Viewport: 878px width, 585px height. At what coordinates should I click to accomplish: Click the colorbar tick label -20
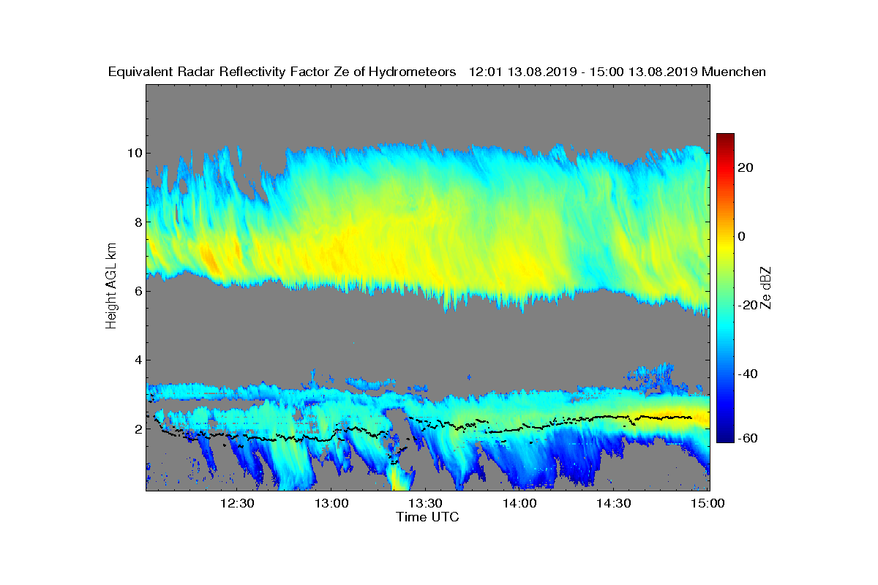(748, 305)
